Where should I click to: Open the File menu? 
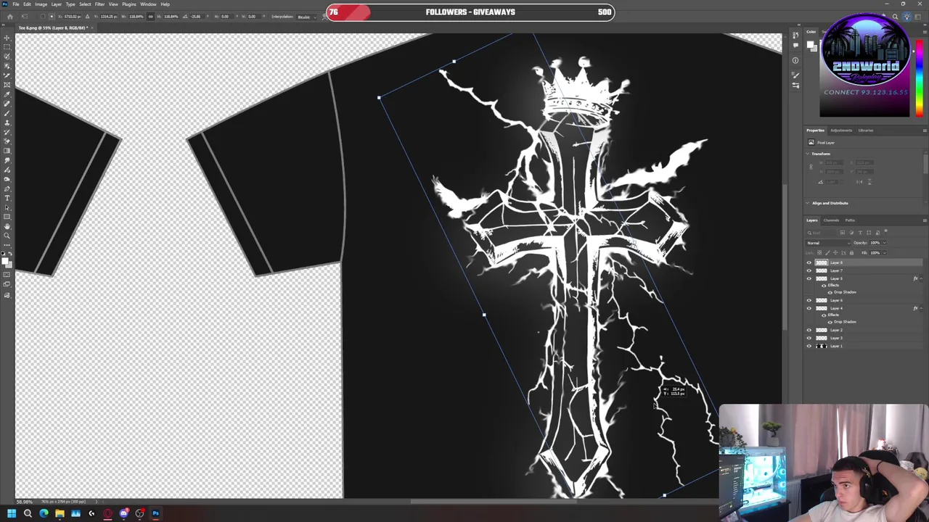[x=16, y=4]
